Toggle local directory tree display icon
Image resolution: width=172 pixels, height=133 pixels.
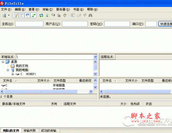[x=22, y=15]
